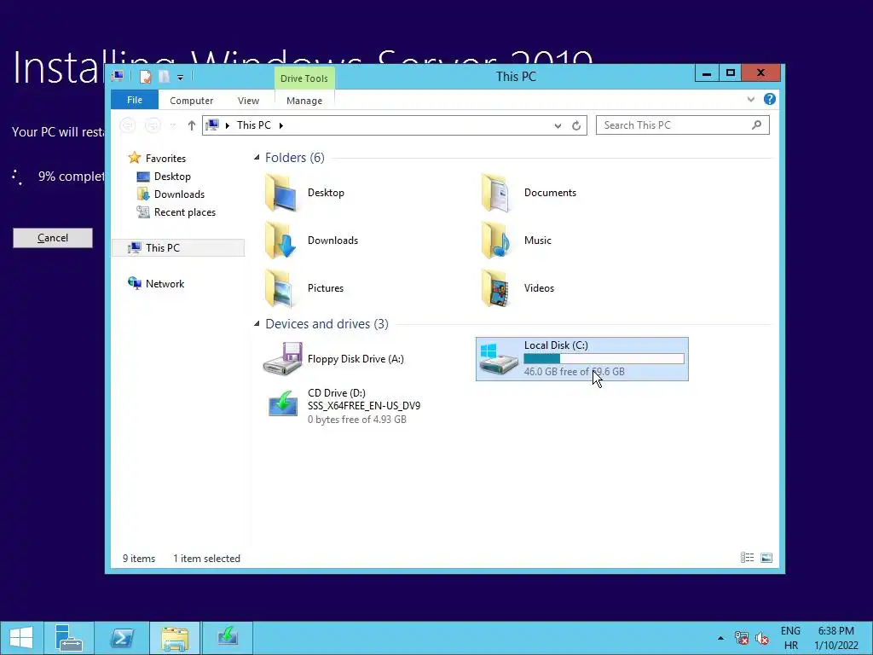Launch PowerShell from the taskbar
The image size is (873, 655).
[x=121, y=638]
